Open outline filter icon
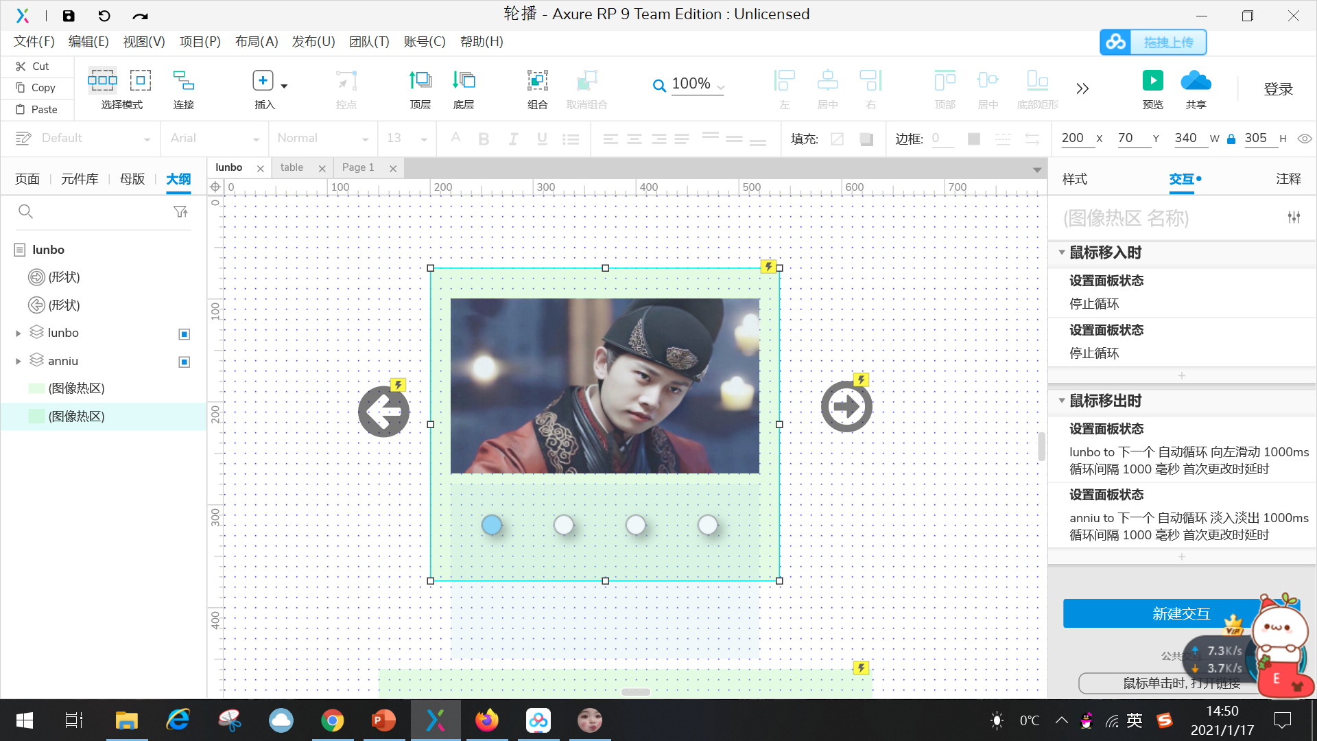The width and height of the screenshot is (1317, 741). click(x=180, y=212)
